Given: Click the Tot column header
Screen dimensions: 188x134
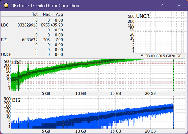Looking at the screenshot, I should pos(35,14).
